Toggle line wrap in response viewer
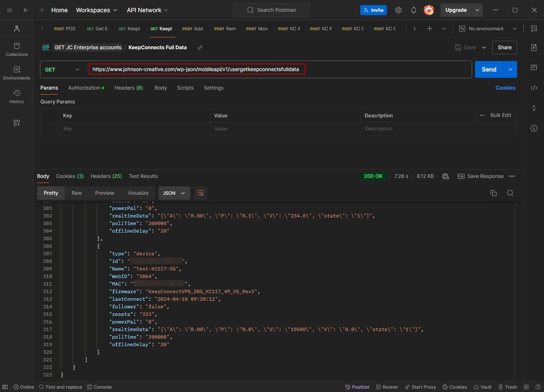 [x=201, y=193]
